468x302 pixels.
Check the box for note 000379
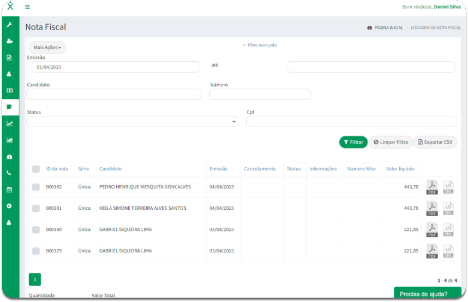coord(36,251)
